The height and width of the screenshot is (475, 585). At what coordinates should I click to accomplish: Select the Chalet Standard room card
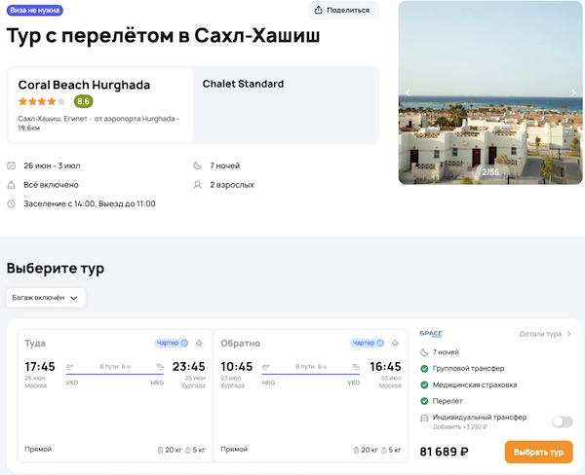pos(286,104)
